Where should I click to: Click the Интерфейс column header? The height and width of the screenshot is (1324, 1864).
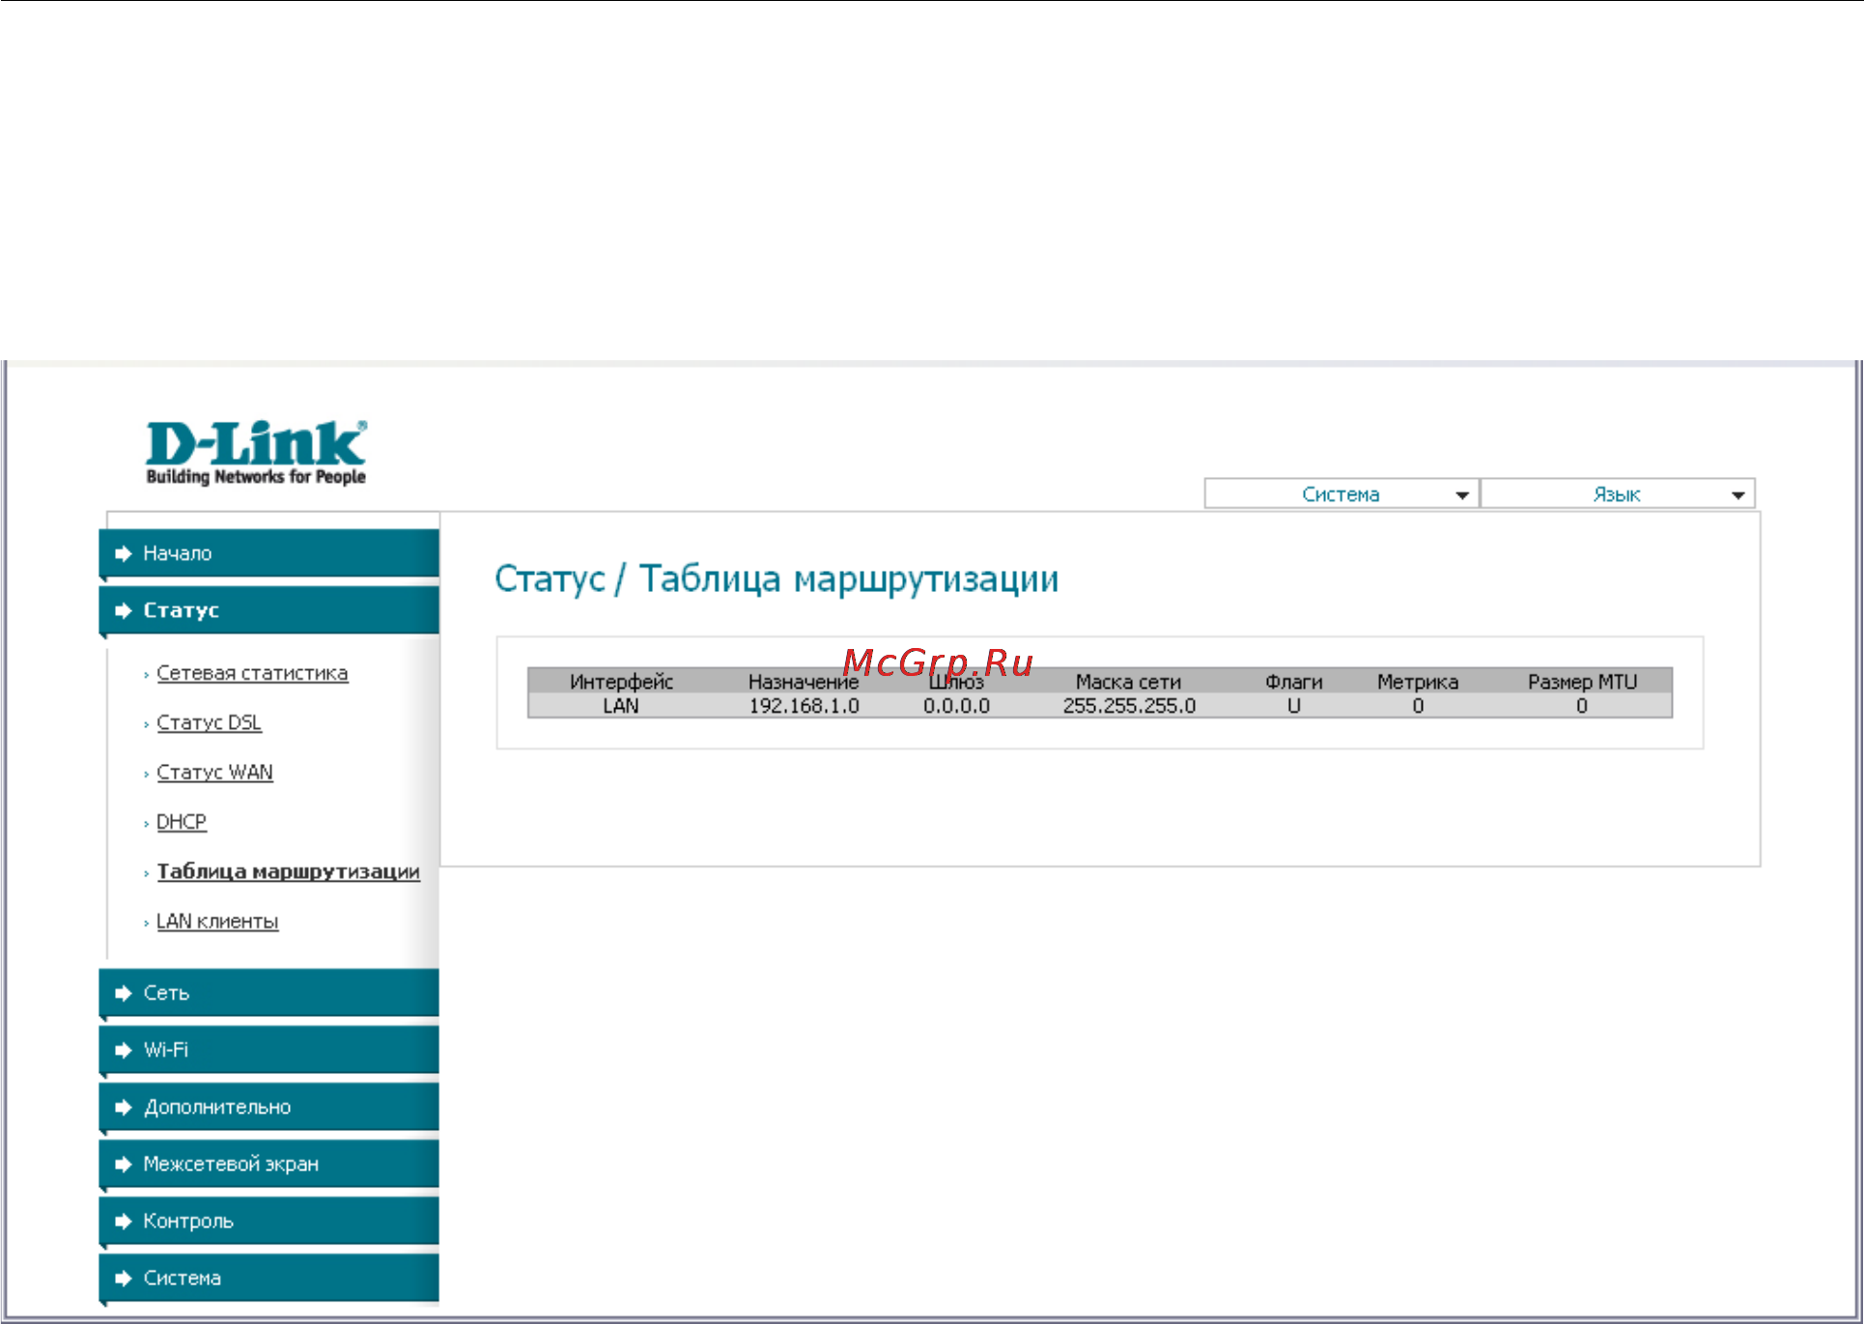621,681
